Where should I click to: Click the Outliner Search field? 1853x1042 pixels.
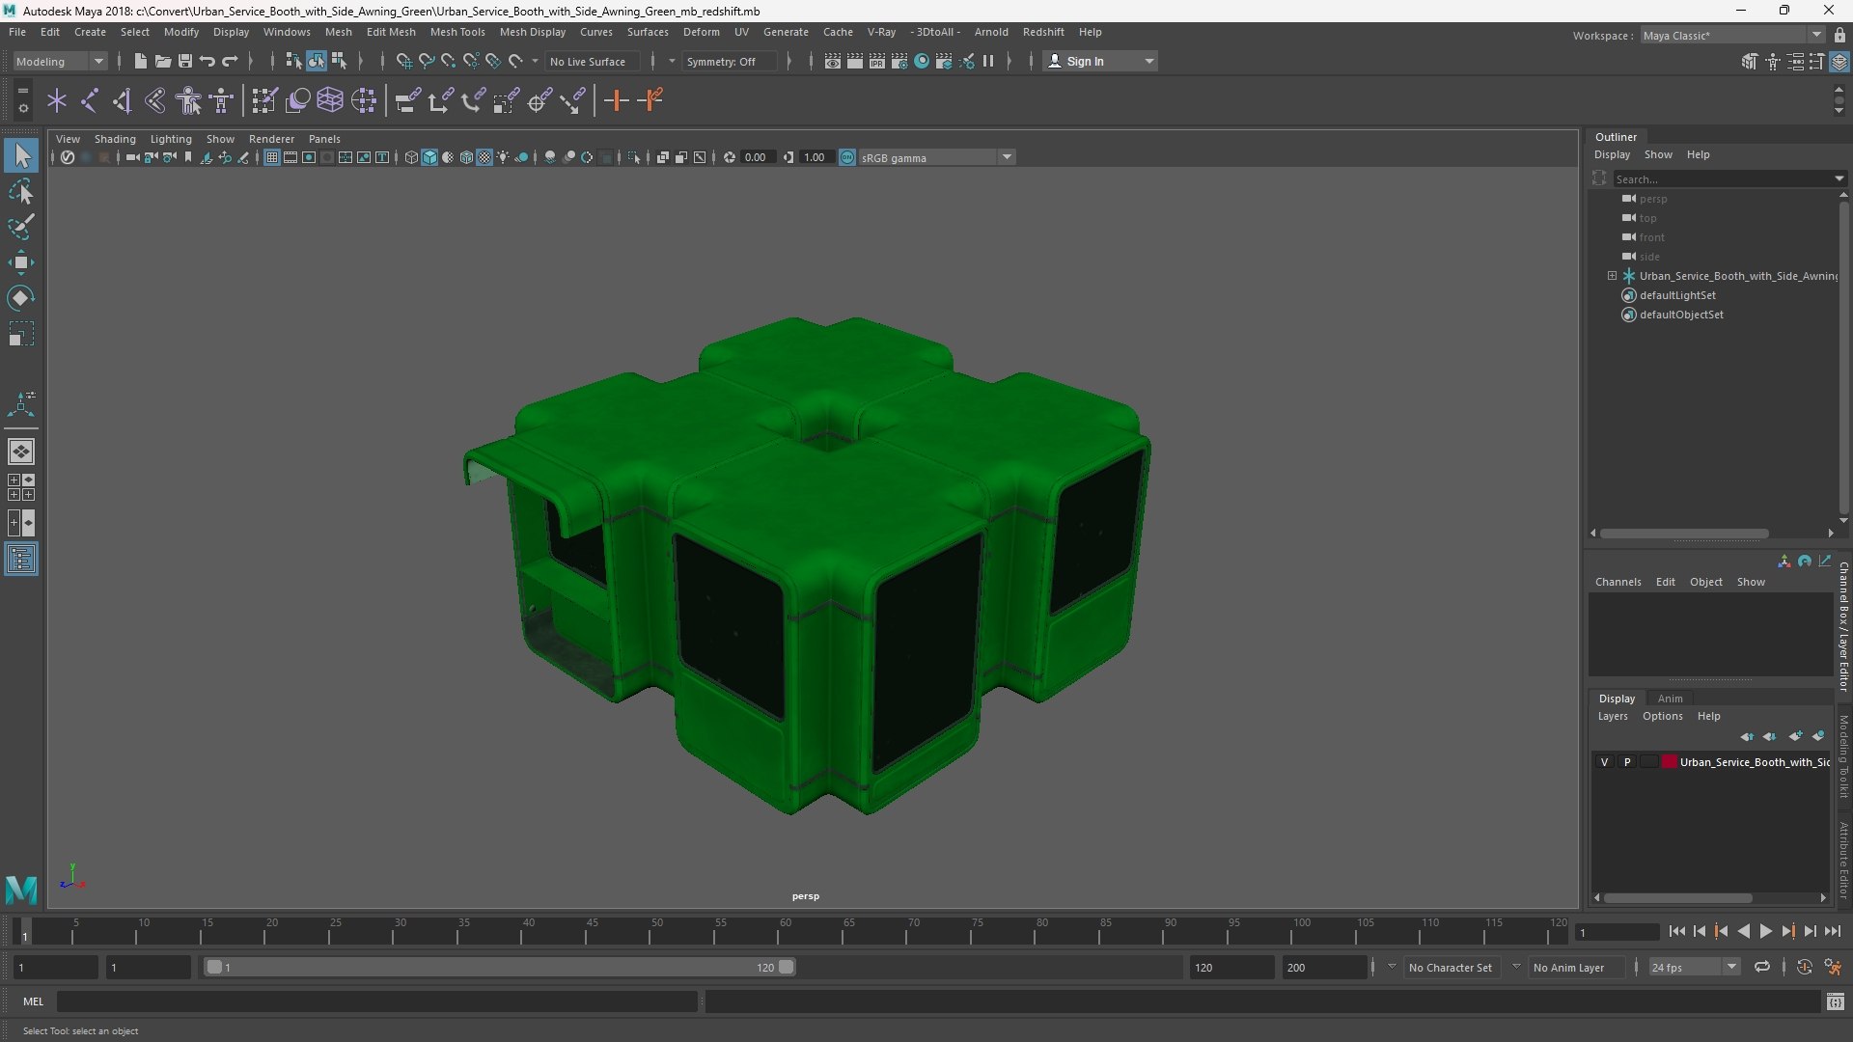pos(1723,178)
